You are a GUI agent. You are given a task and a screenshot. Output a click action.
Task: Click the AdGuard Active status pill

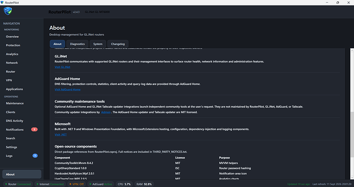click(x=101, y=184)
